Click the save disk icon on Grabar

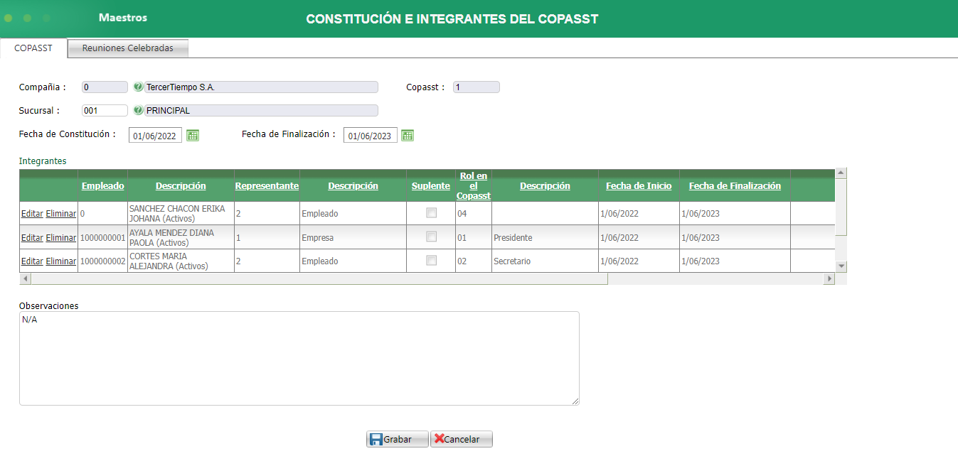click(x=375, y=438)
